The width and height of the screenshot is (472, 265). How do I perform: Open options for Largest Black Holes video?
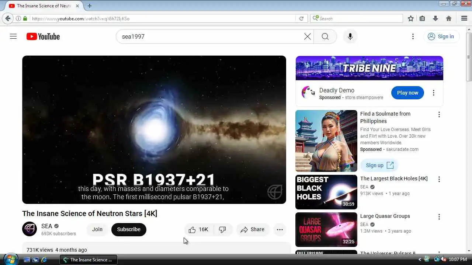tap(439, 179)
